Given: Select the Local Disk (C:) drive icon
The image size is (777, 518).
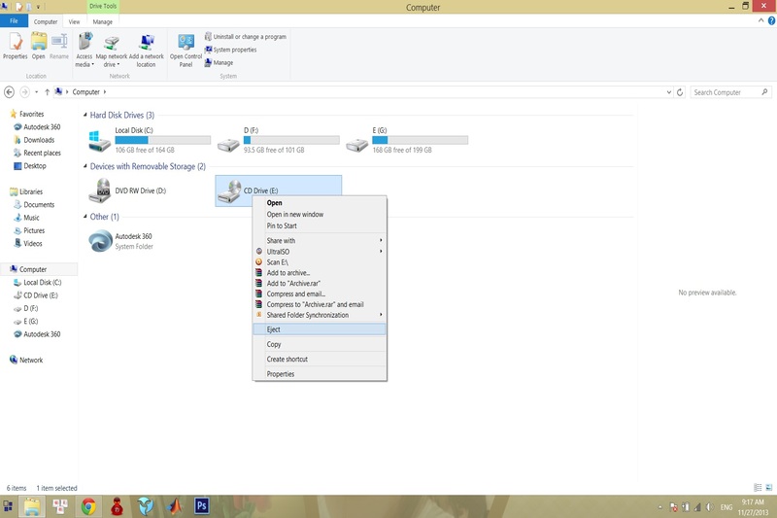Looking at the screenshot, I should point(99,142).
